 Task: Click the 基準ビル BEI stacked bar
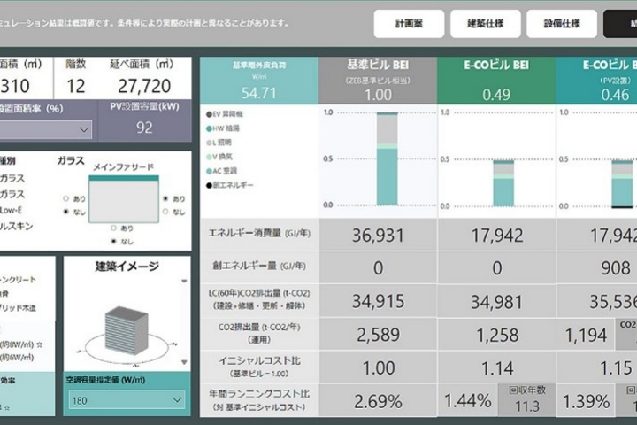pyautogui.click(x=386, y=159)
